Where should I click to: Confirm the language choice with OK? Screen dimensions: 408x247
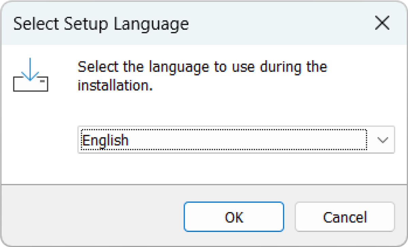tap(234, 217)
